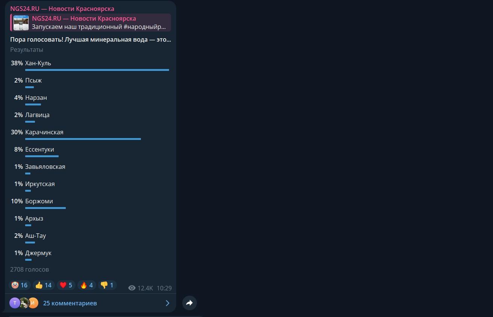The image size is (493, 317).
Task: Click the clown emoji reaction
Action: pyautogui.click(x=20, y=285)
